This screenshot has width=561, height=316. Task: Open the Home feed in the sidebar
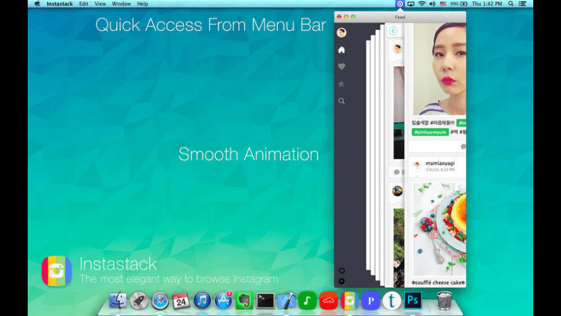tap(341, 50)
